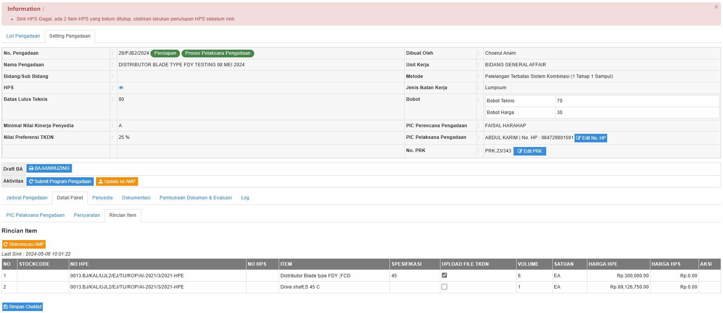Click Submit Program Pengadaan button

(60, 182)
